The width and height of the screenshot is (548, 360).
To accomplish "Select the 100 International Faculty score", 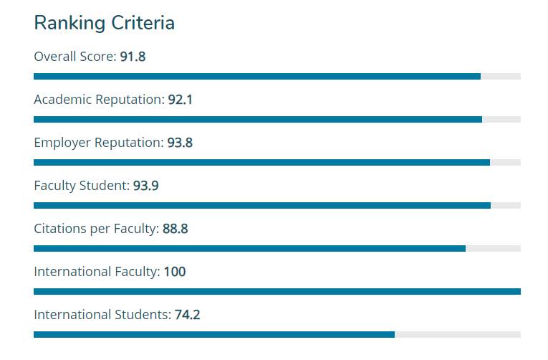I will tap(175, 272).
